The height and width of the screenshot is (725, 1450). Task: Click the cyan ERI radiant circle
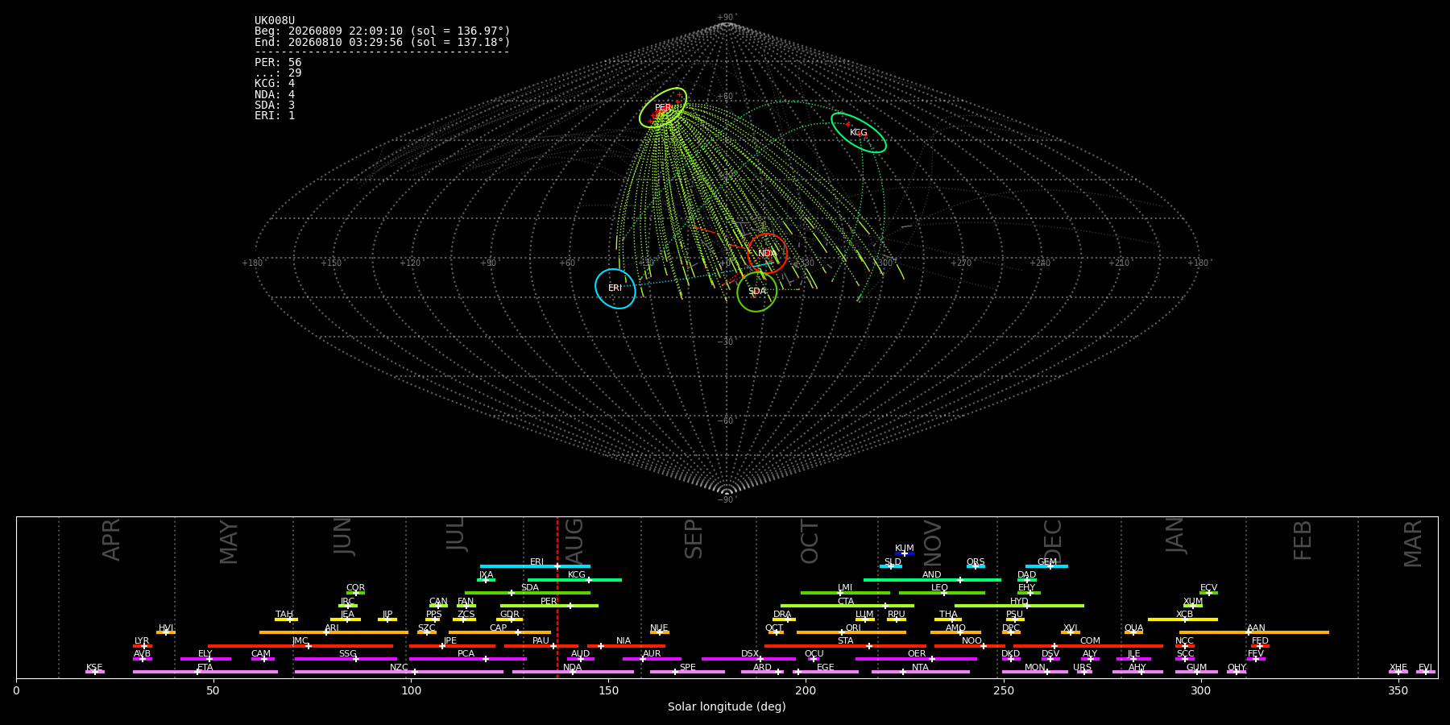[615, 288]
